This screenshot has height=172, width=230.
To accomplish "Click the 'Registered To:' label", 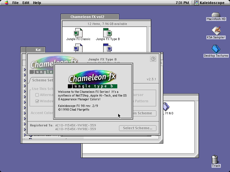I will [42, 125].
